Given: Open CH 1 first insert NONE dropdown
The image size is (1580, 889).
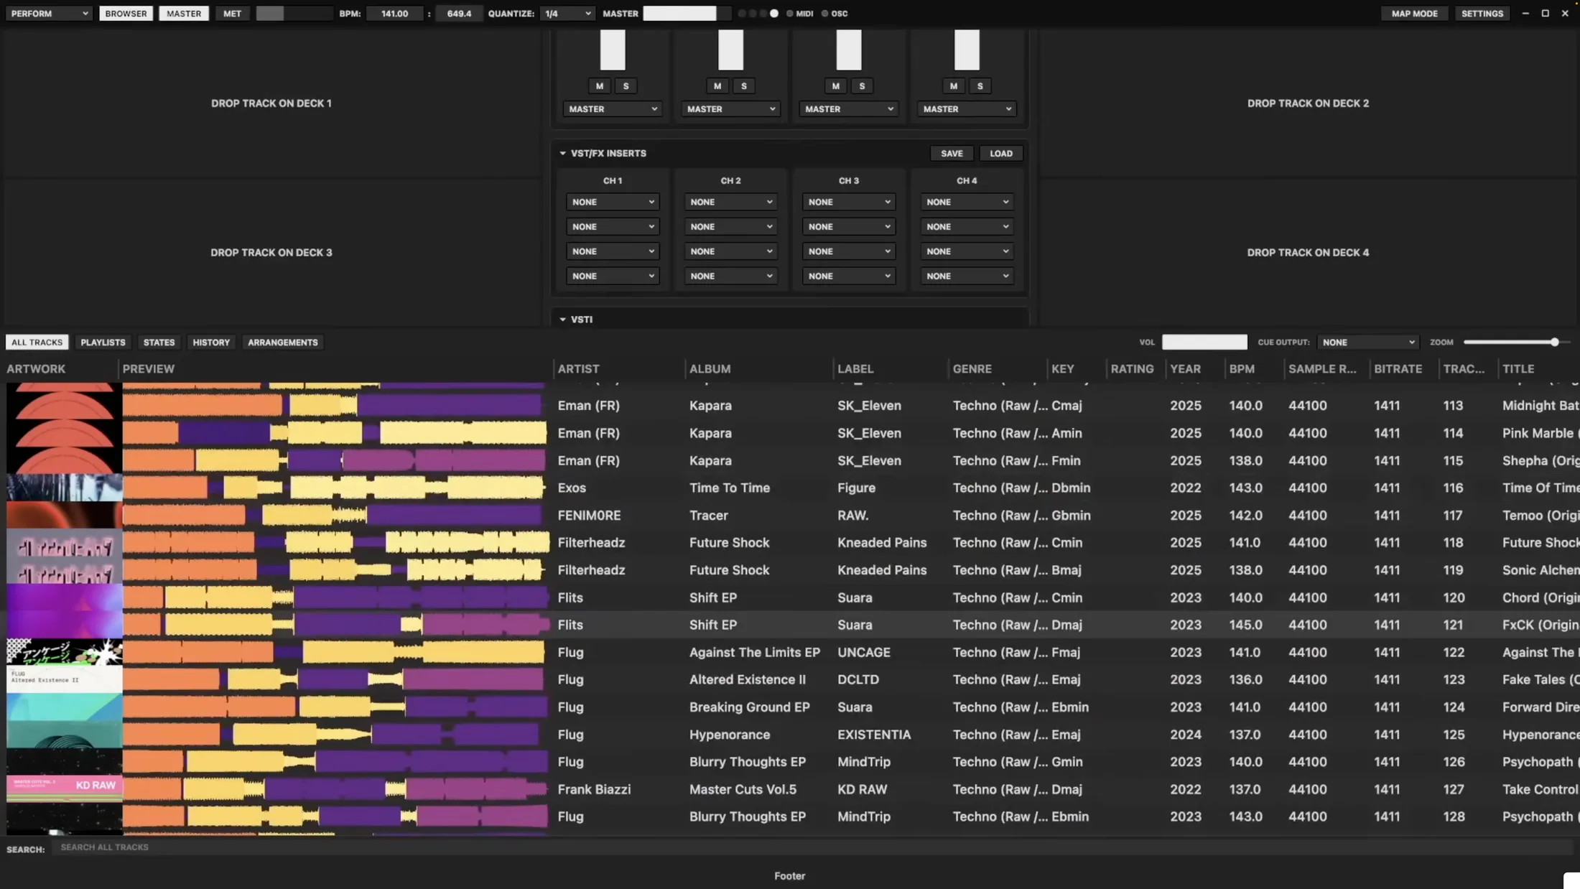Looking at the screenshot, I should [x=613, y=203].
